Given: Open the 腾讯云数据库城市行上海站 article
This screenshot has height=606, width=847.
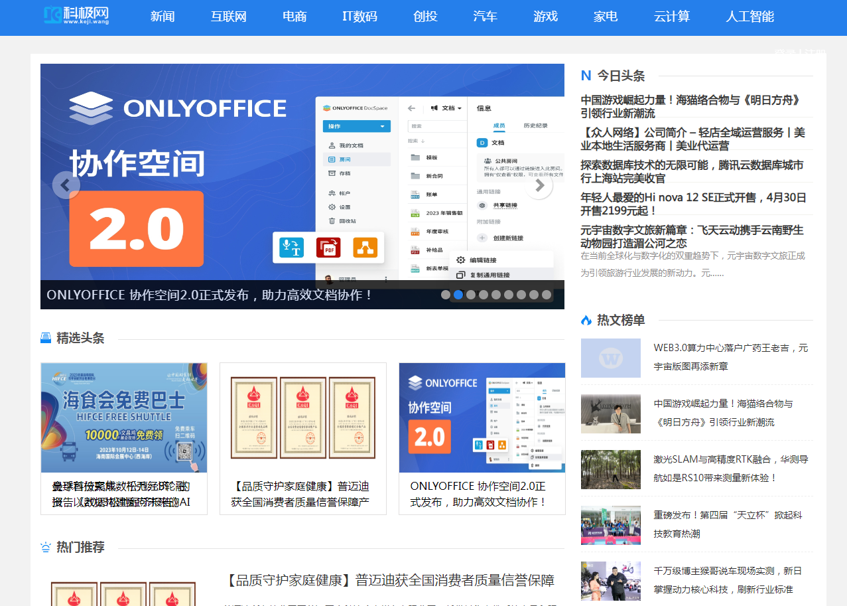Looking at the screenshot, I should click(x=692, y=171).
